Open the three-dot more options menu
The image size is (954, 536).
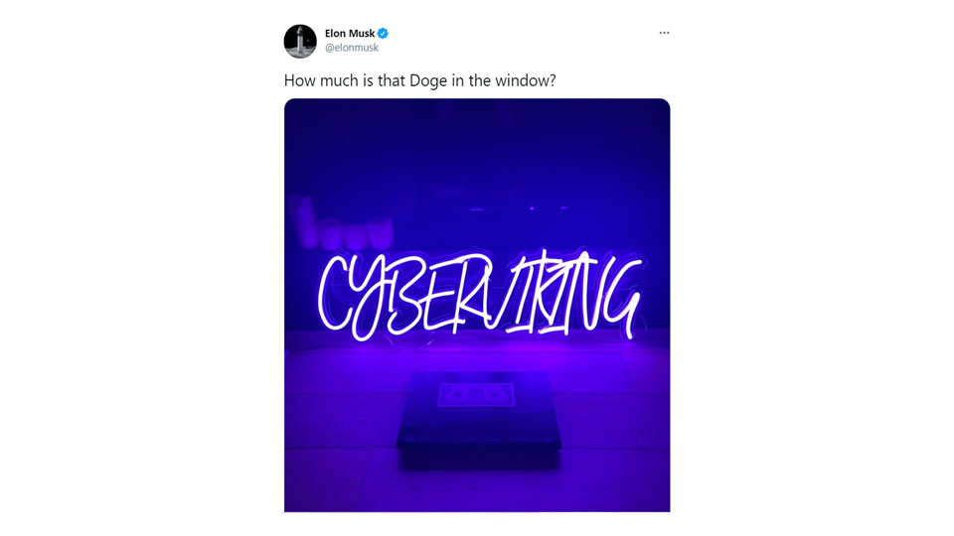pos(664,33)
